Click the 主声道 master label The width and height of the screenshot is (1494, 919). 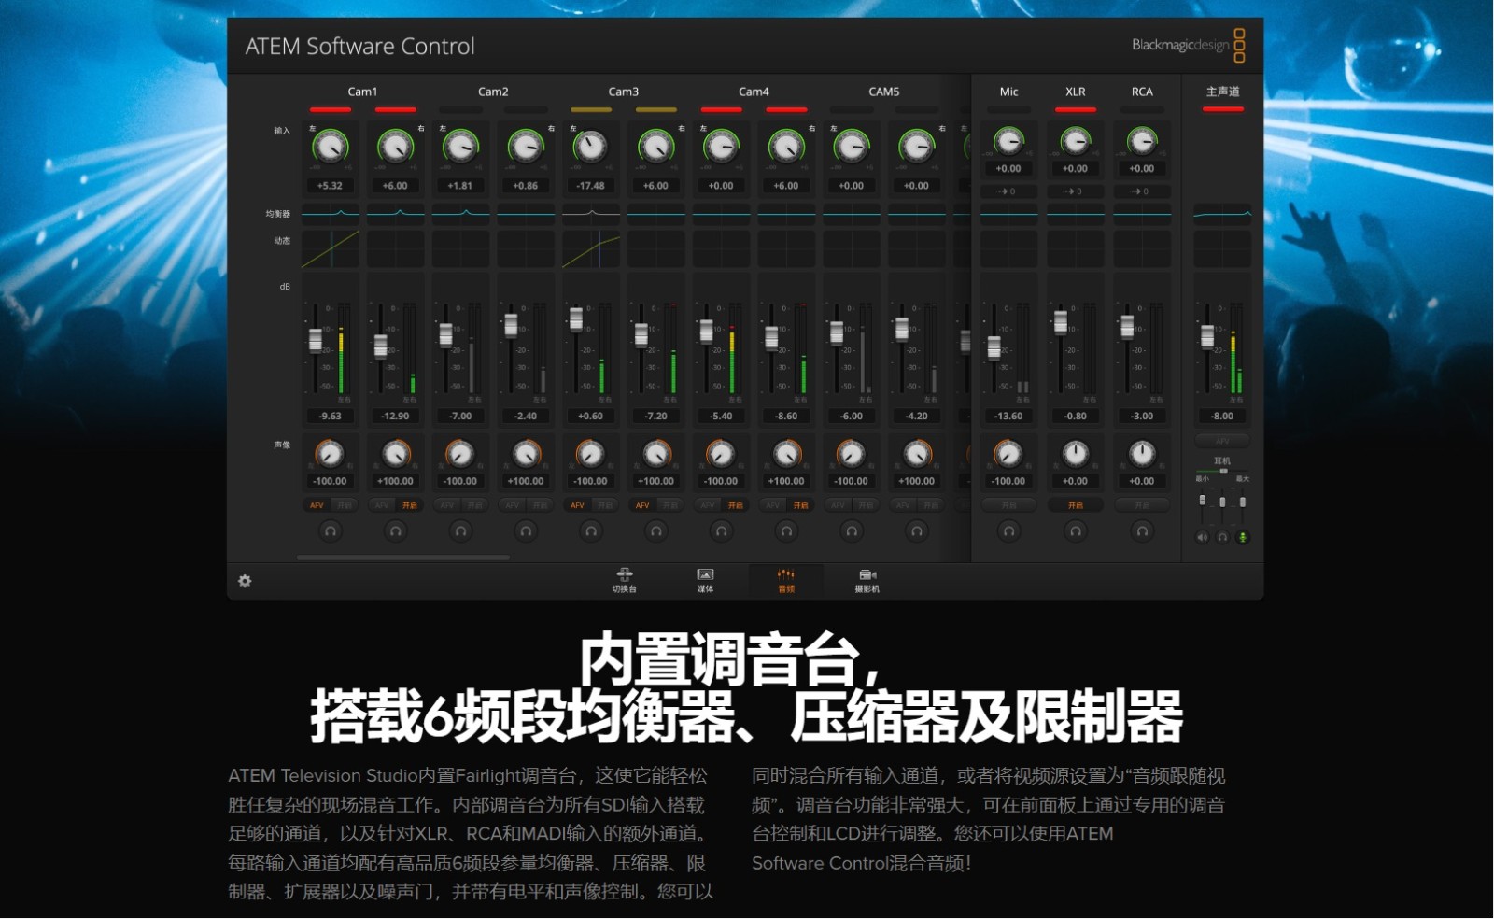(1223, 92)
